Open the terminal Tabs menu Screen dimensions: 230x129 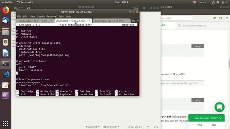[x=61, y=16]
